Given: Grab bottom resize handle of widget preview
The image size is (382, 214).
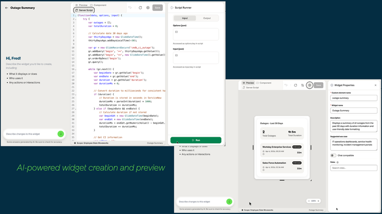Looking at the screenshot, I should click(282, 180).
